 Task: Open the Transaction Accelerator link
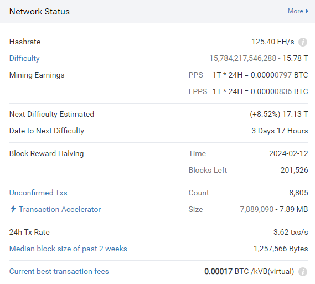60,209
